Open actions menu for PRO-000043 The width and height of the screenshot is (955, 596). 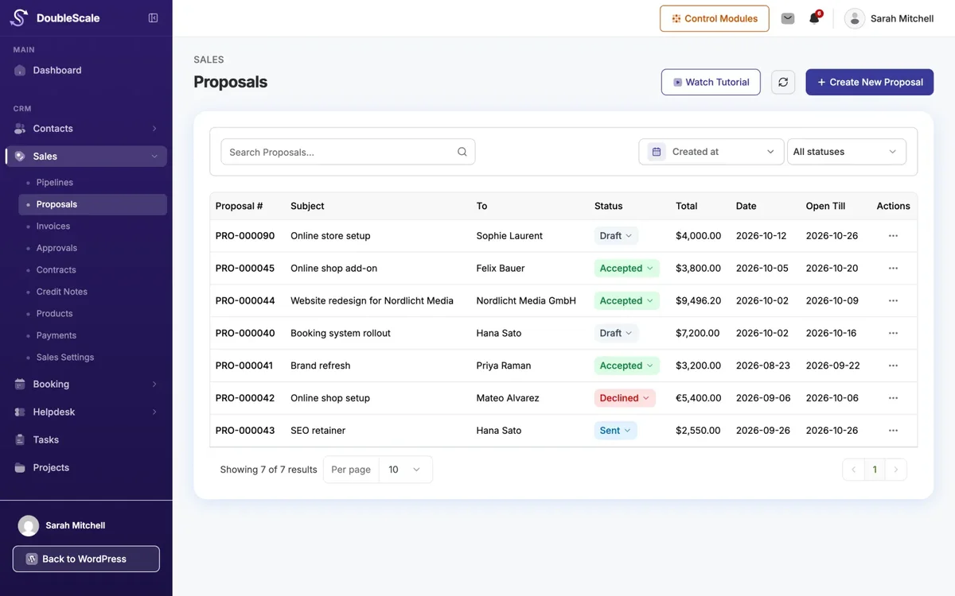893,431
